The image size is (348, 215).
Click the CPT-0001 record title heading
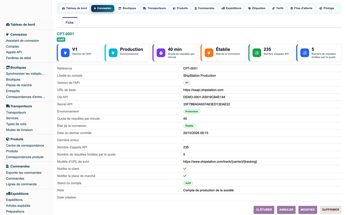tap(65, 34)
